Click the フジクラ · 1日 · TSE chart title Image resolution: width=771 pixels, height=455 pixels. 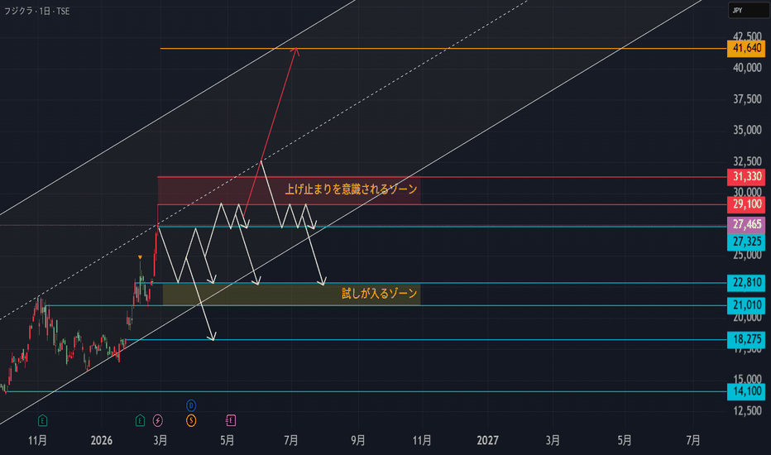(37, 11)
